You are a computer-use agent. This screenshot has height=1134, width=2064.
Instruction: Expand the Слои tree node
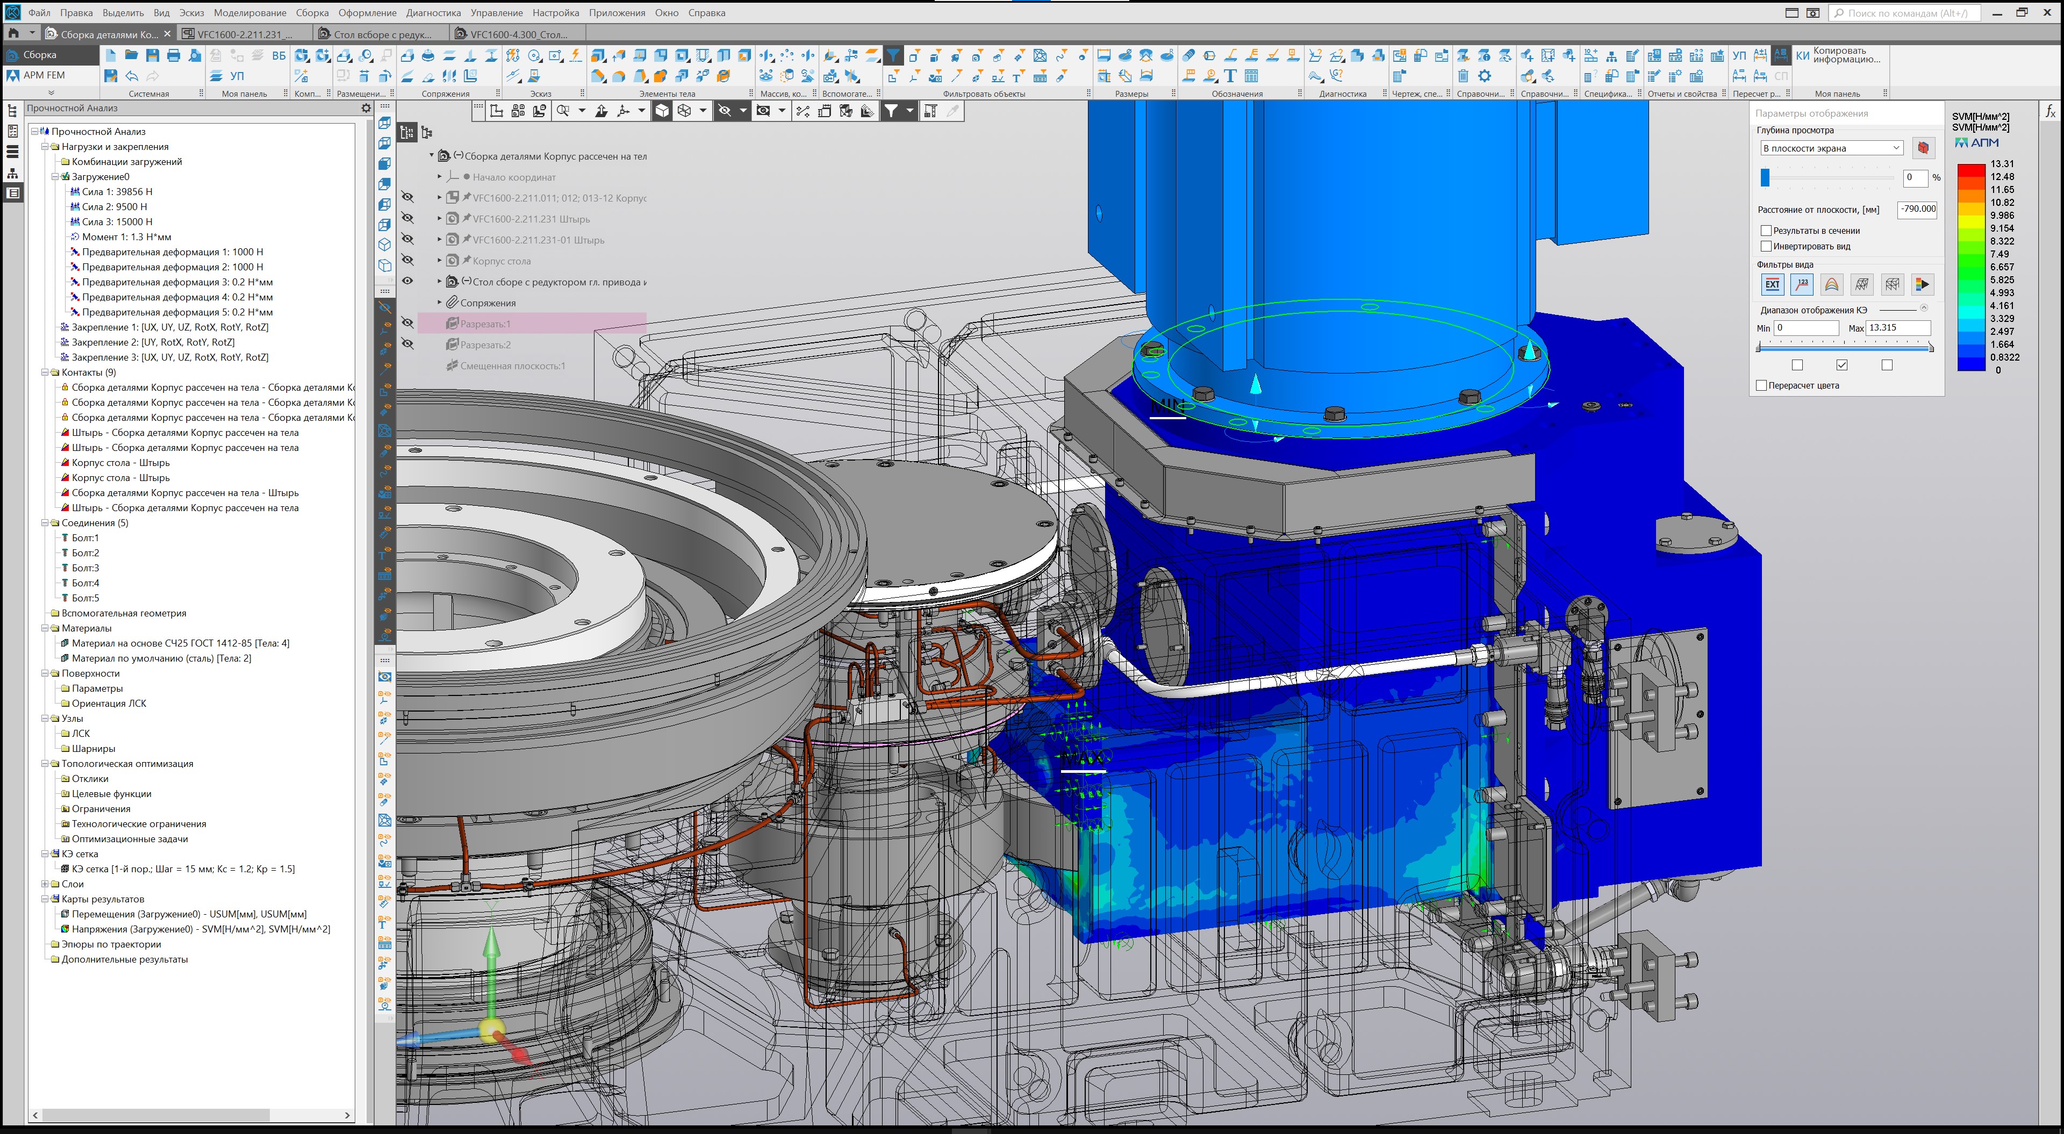point(45,884)
